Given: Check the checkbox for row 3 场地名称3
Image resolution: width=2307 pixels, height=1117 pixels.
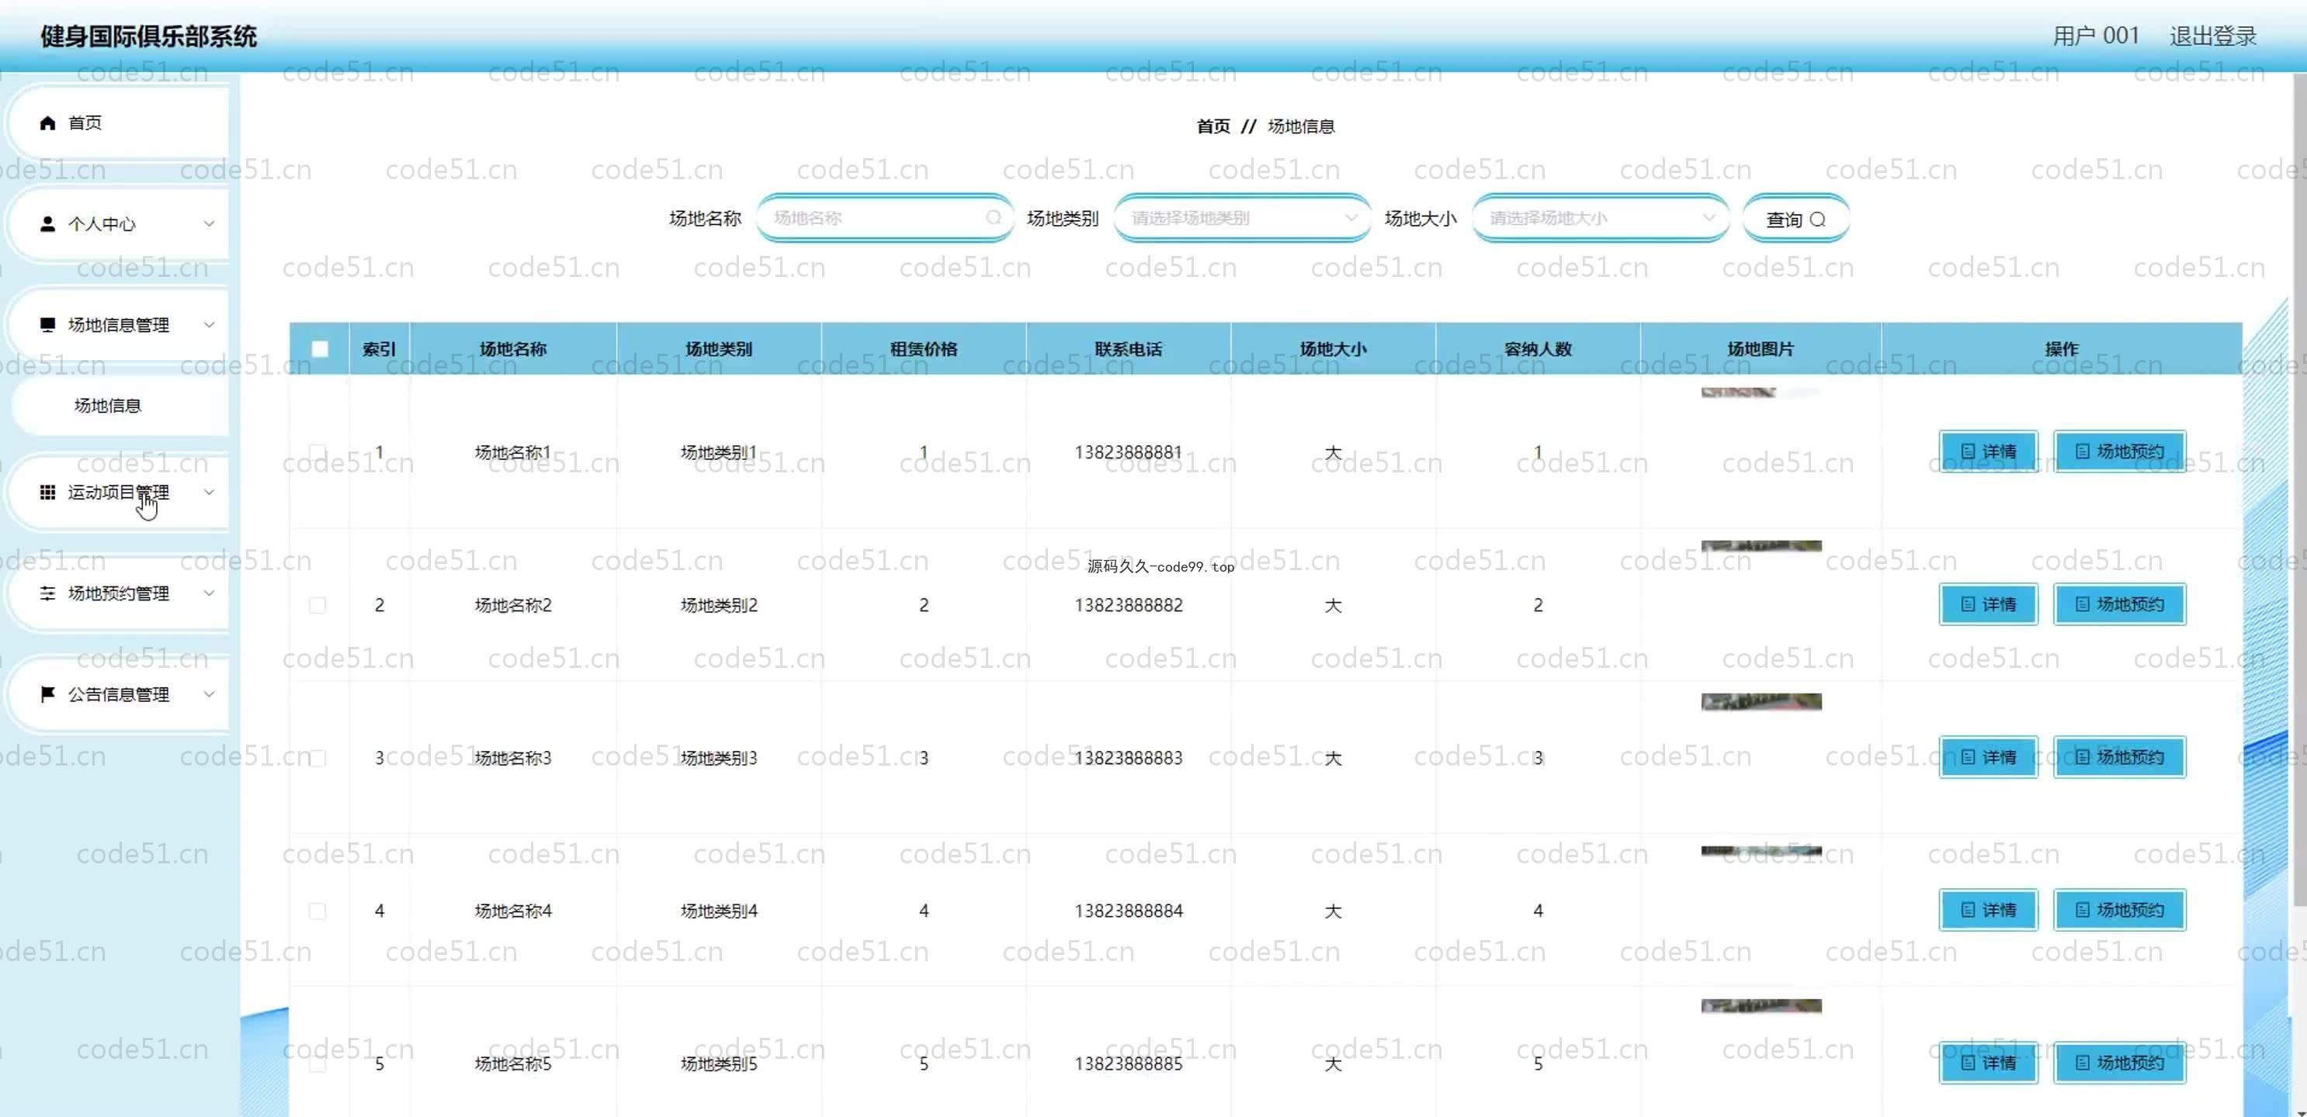Looking at the screenshot, I should point(317,758).
